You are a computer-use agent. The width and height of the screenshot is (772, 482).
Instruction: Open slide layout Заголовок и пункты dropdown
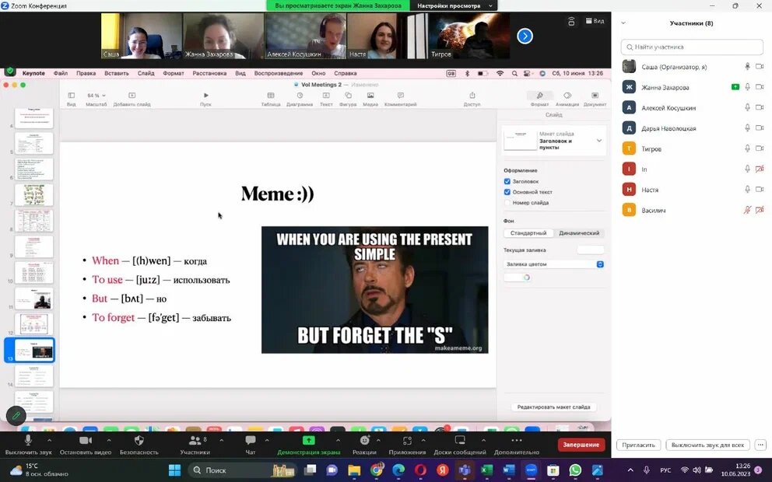tap(599, 141)
